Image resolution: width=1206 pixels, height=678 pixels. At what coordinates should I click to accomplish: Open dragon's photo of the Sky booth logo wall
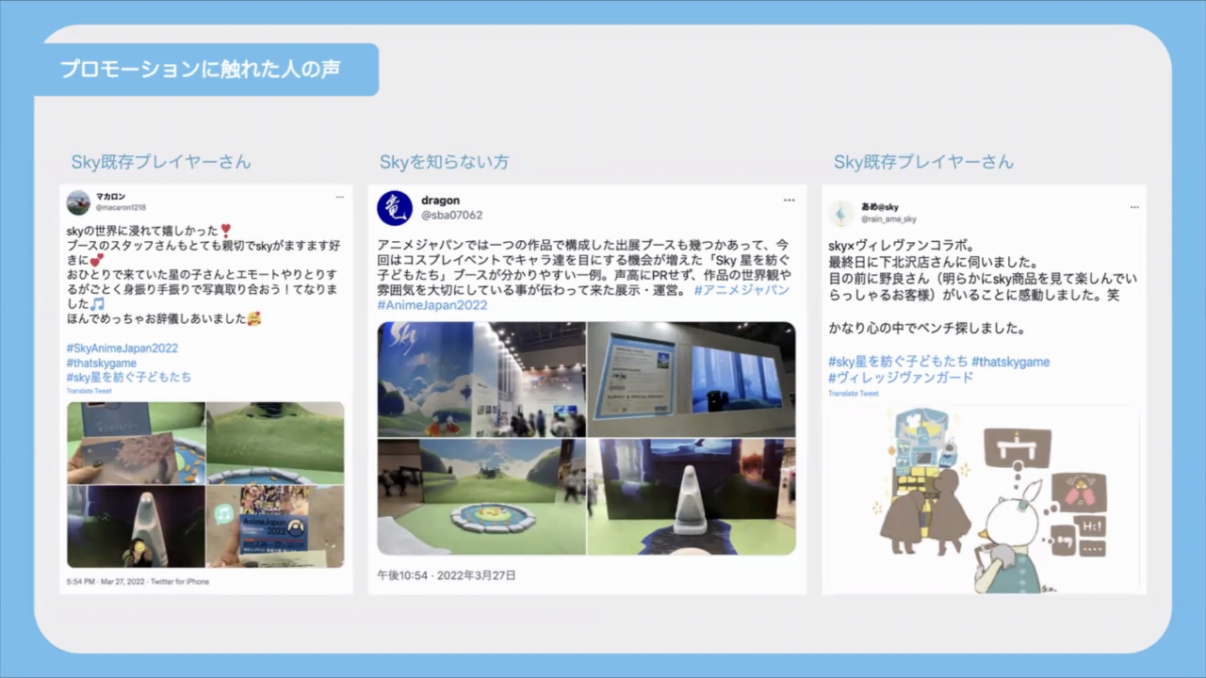[481, 379]
